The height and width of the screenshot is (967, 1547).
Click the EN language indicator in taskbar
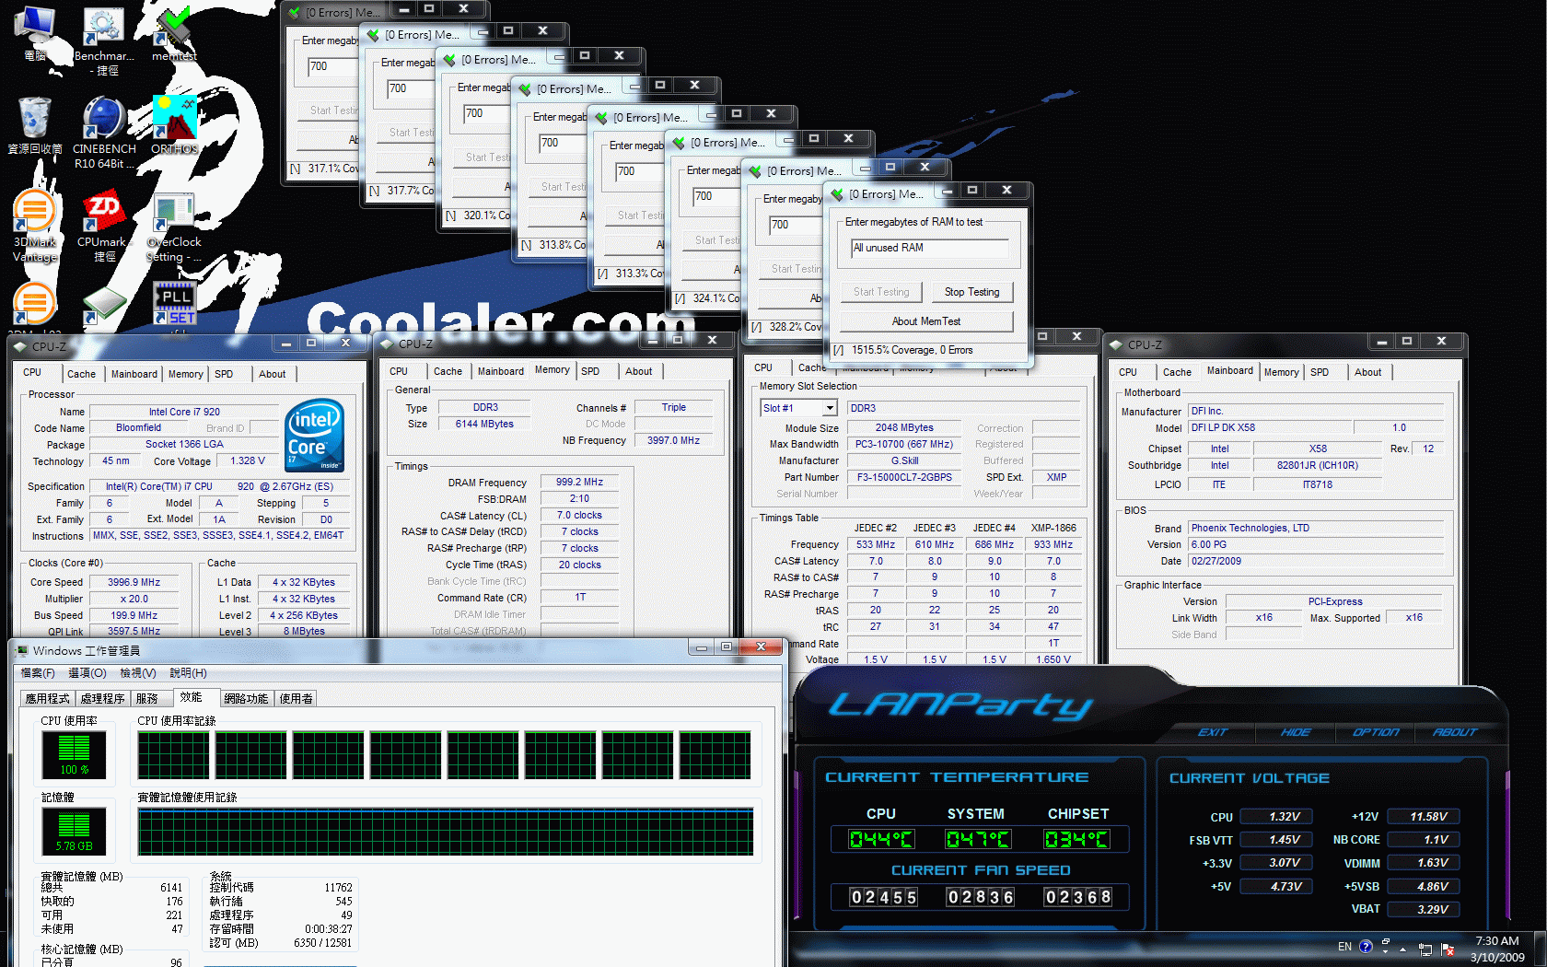(1344, 947)
